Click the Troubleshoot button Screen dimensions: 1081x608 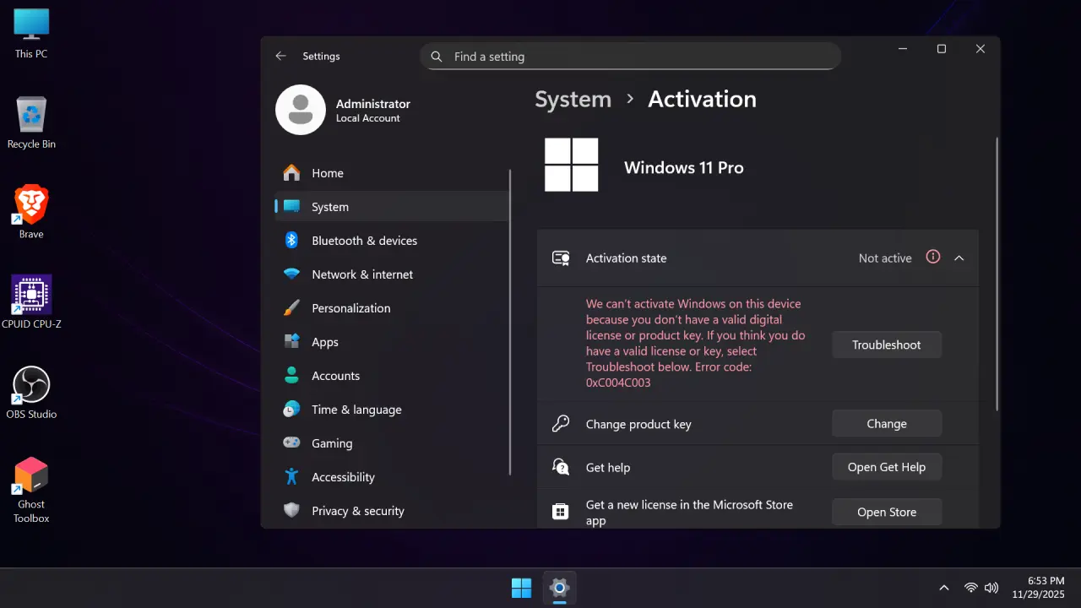(887, 345)
